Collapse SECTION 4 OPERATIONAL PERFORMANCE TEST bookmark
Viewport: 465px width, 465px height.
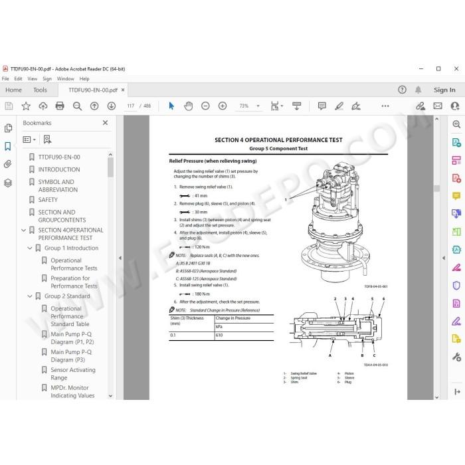pyautogui.click(x=24, y=230)
